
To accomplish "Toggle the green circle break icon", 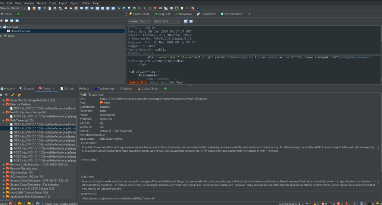I will pos(134,8).
